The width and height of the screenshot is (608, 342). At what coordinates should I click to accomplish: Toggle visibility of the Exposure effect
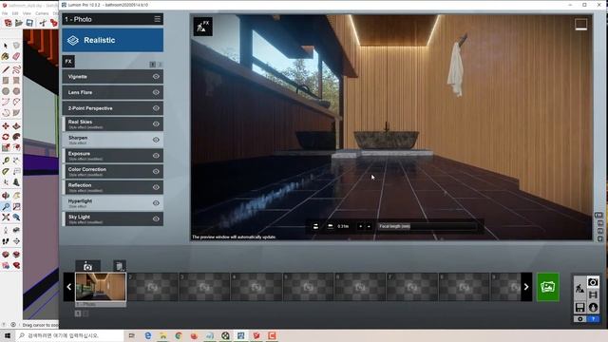pyautogui.click(x=156, y=156)
